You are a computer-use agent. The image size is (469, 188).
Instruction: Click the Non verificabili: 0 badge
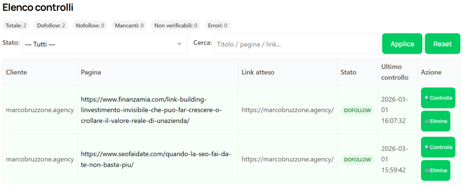coord(176,25)
